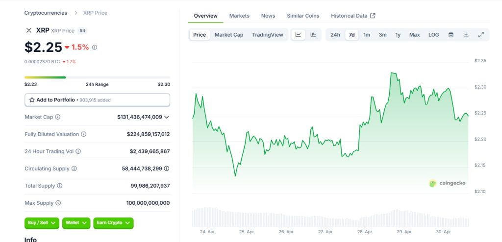502x242 pixels.
Task: Switch to the Similar Coins tab
Action: pos(303,16)
